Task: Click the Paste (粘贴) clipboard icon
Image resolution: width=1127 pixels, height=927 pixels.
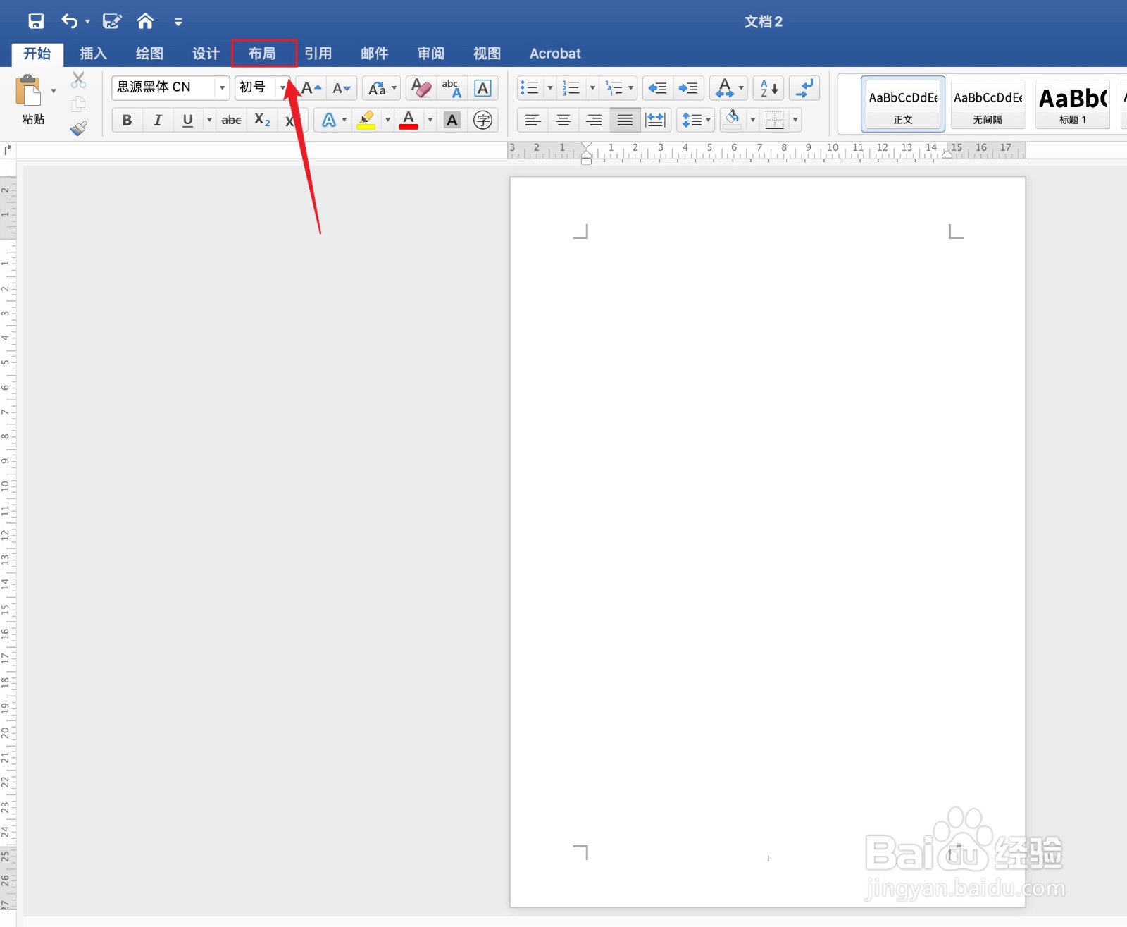Action: (x=29, y=91)
